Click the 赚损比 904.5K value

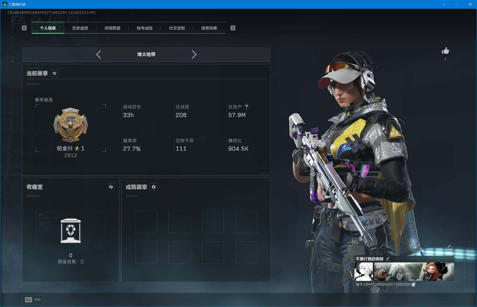[x=238, y=149]
